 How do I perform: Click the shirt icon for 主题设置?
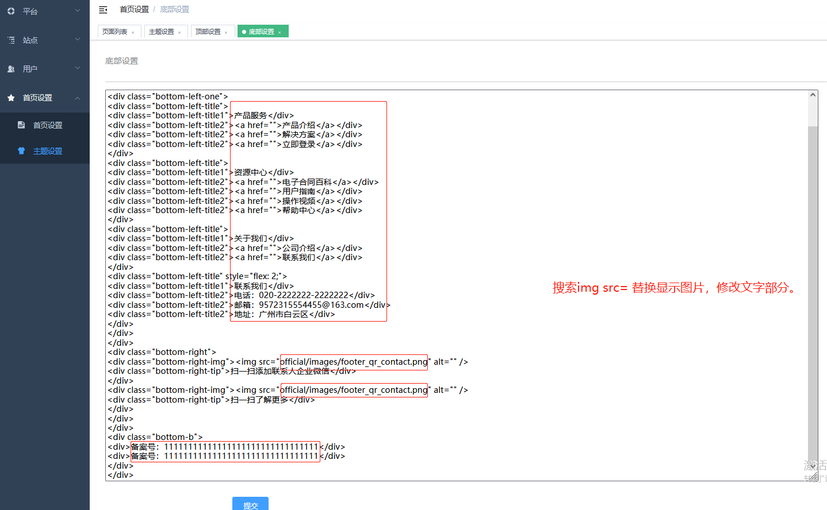21,151
